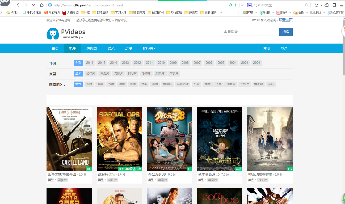
Task: Expand the dropdown arrow next to 翻译
Action: 289,13
